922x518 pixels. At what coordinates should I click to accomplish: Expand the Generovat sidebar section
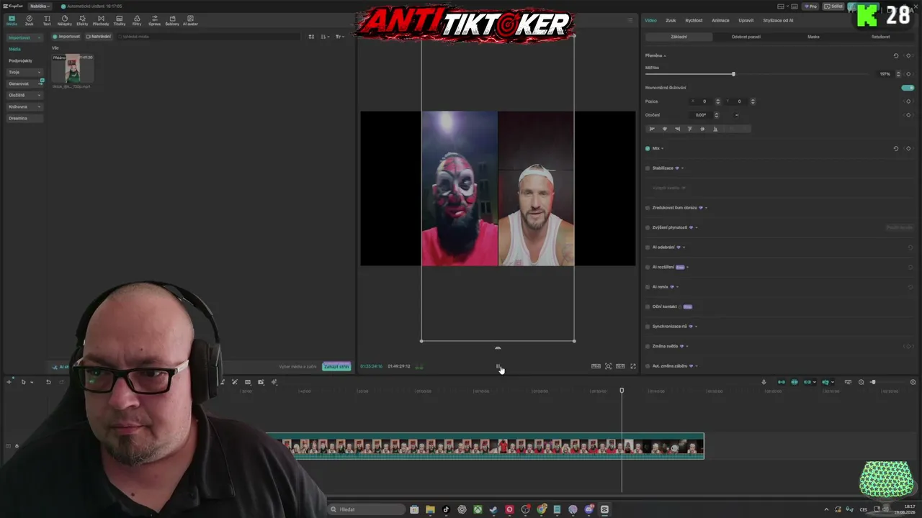24,83
